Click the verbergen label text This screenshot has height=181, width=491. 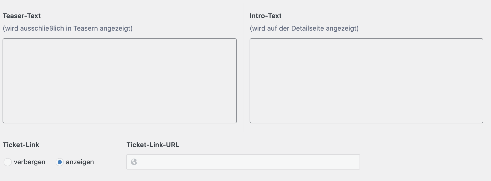click(x=30, y=162)
